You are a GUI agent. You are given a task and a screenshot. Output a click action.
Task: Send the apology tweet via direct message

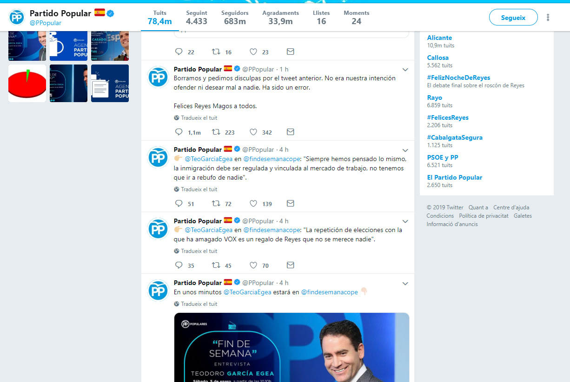291,132
